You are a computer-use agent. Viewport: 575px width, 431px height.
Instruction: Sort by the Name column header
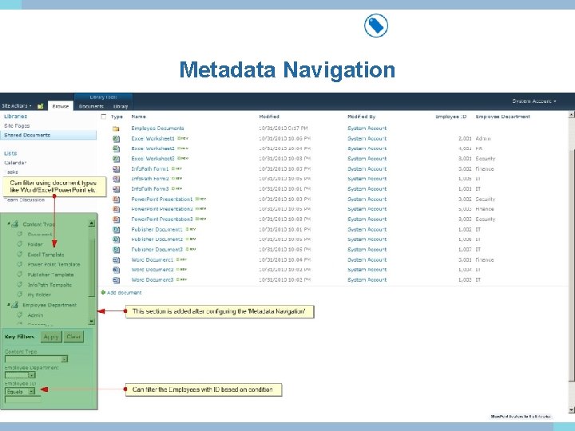(x=139, y=117)
